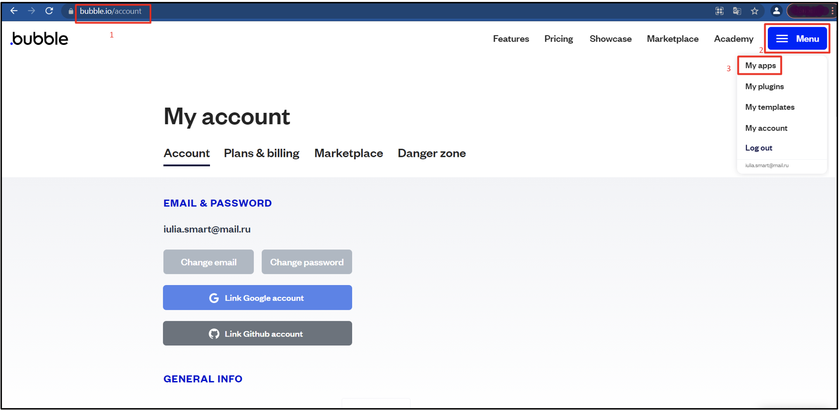840x411 pixels.
Task: Open the Pricing nav link
Action: [x=559, y=39]
